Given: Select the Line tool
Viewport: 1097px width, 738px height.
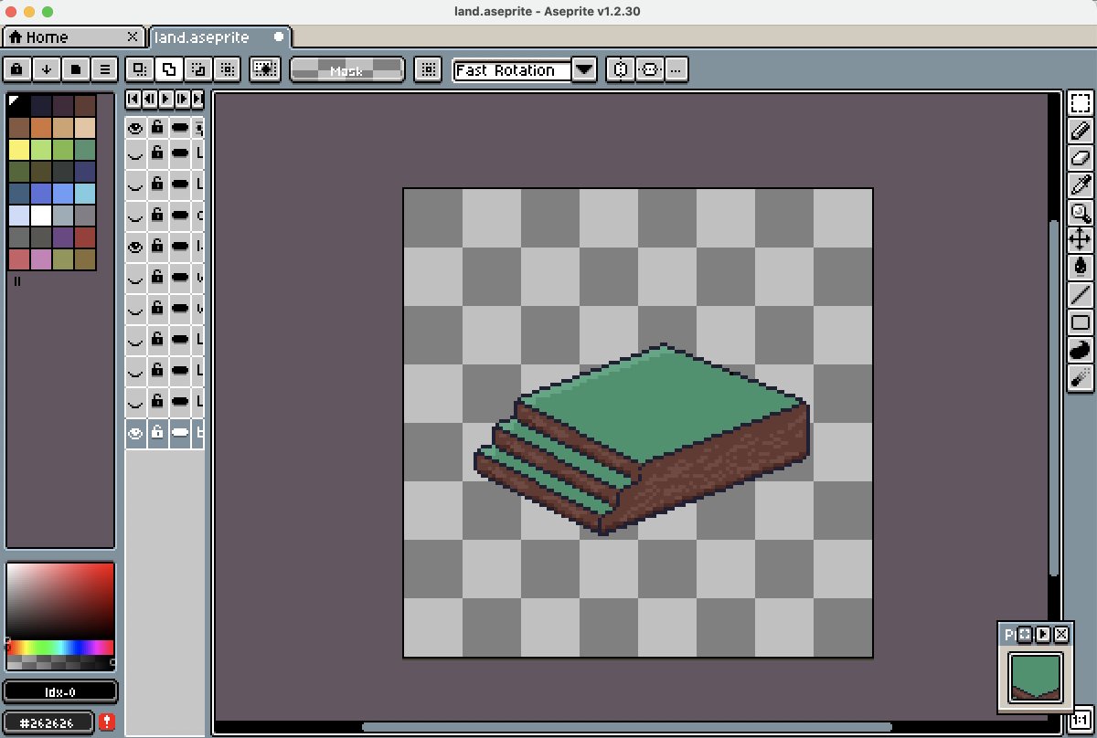Looking at the screenshot, I should [x=1081, y=295].
